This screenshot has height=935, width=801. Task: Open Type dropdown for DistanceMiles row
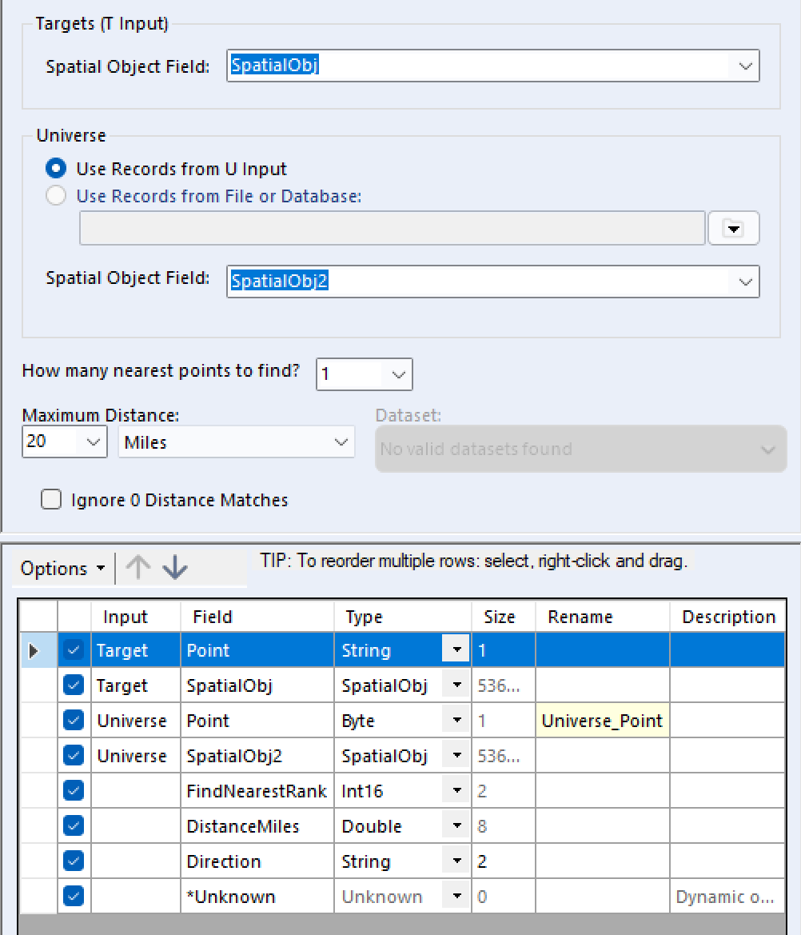pyautogui.click(x=456, y=826)
